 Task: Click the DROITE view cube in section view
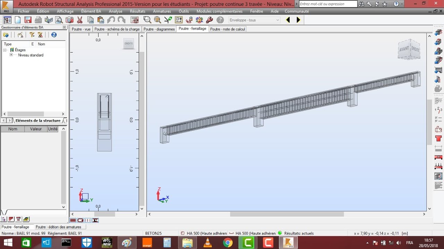[129, 44]
